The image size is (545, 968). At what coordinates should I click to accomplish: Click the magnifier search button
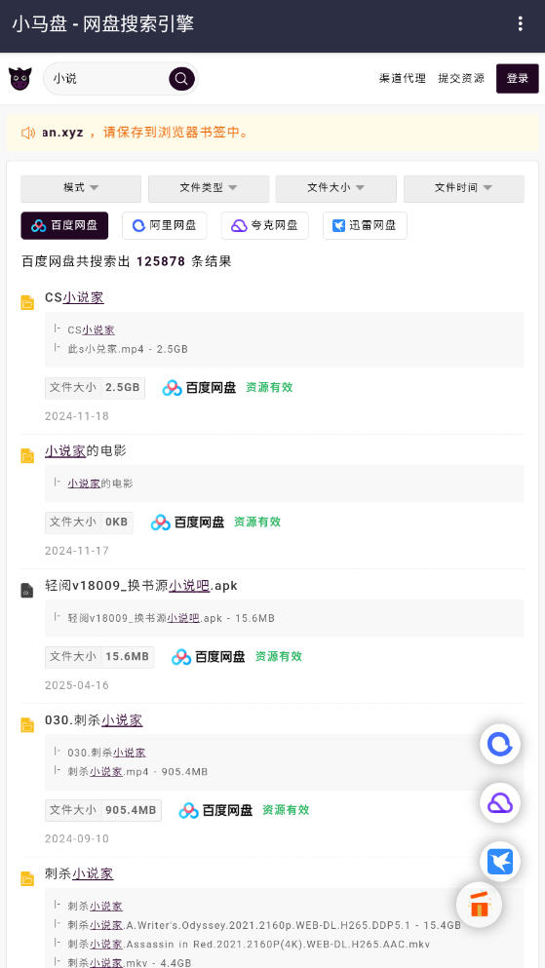(x=181, y=79)
